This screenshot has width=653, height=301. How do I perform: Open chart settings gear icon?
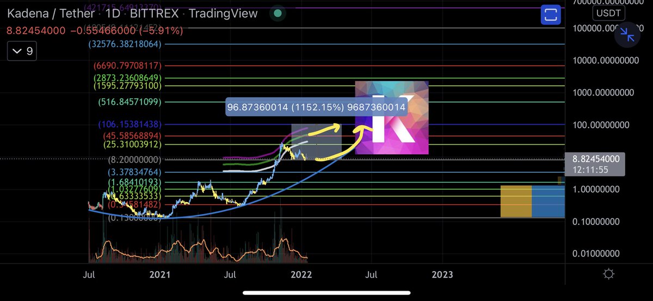tap(609, 273)
